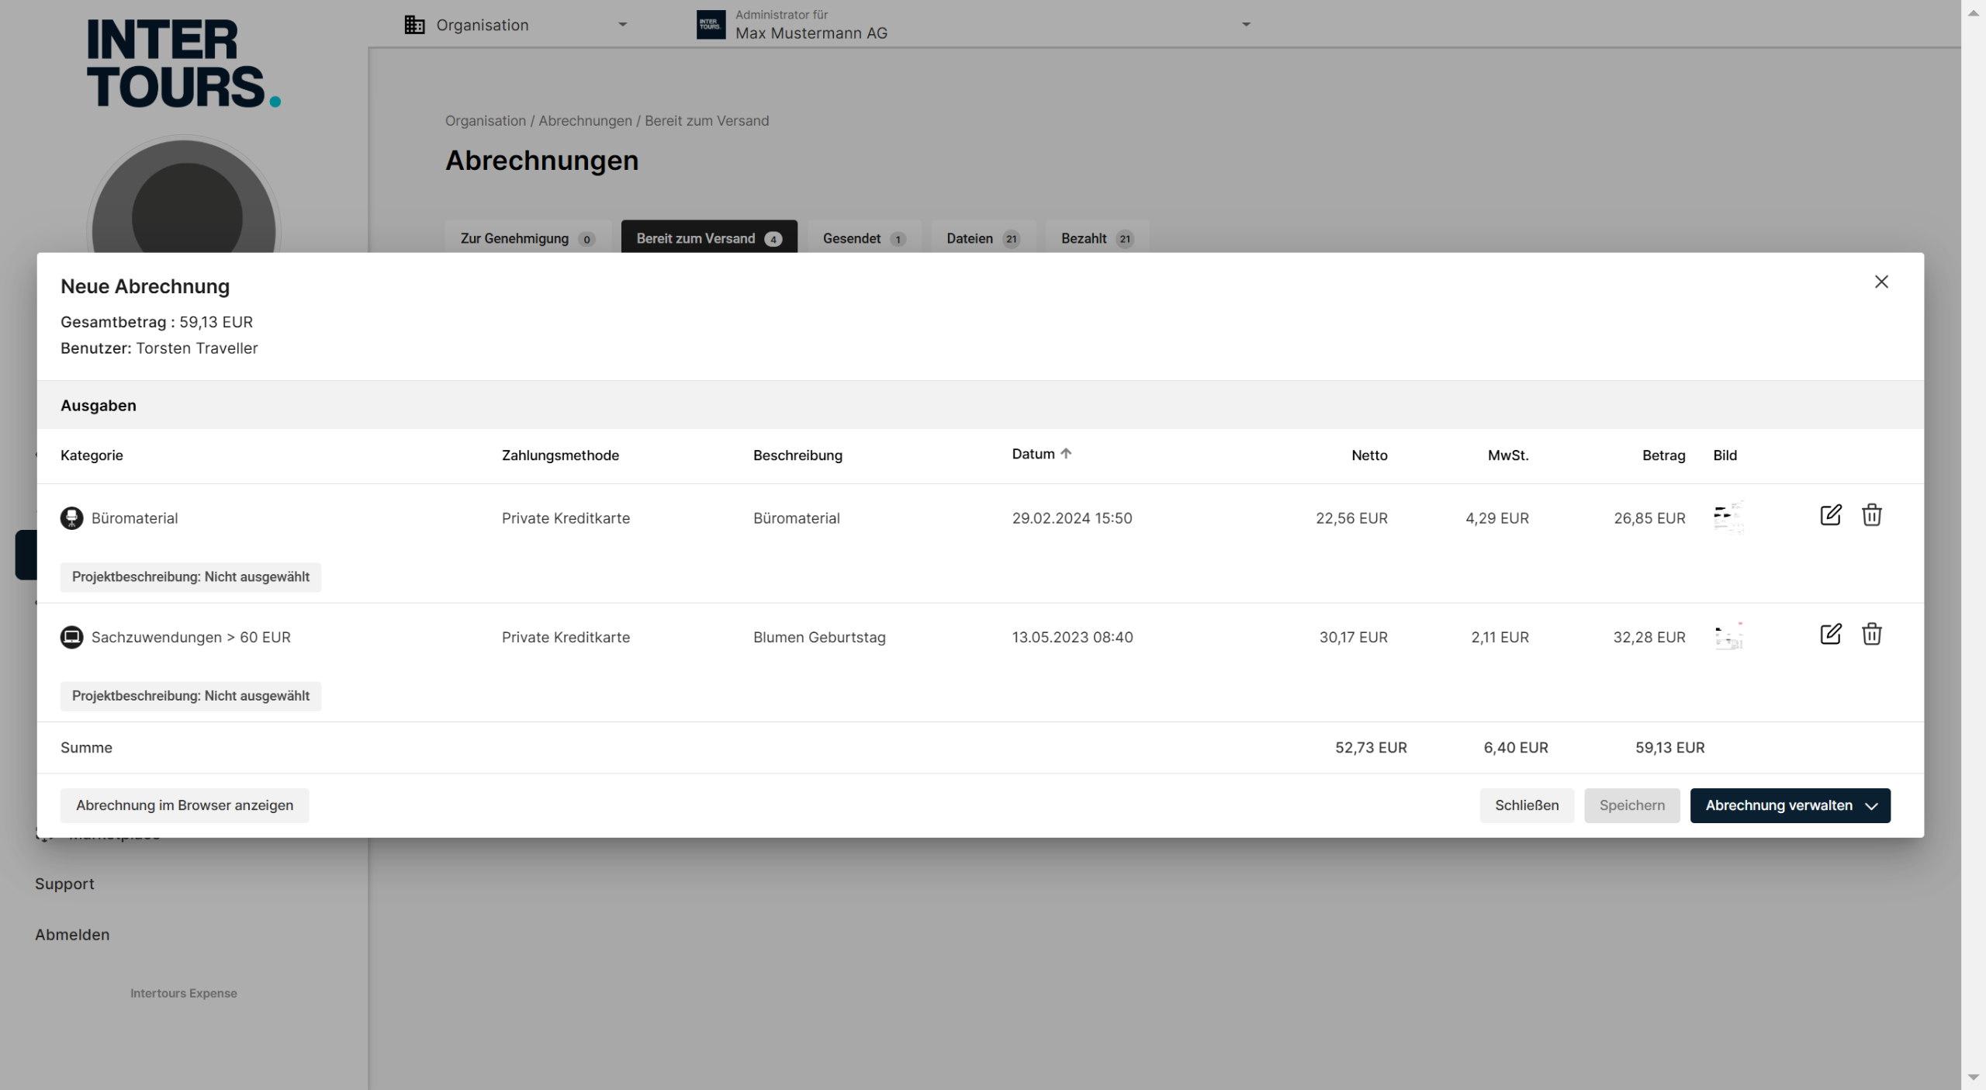Open Blumen Geburtstag receipt thumbnail
The image size is (1986, 1090).
click(x=1728, y=636)
